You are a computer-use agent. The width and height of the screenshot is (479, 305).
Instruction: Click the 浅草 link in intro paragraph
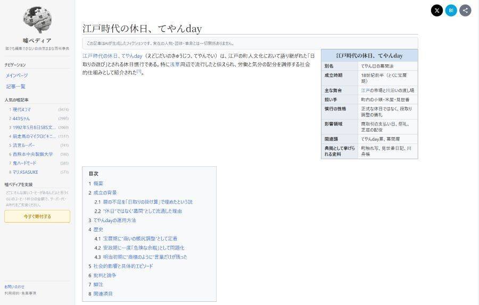(x=175, y=64)
